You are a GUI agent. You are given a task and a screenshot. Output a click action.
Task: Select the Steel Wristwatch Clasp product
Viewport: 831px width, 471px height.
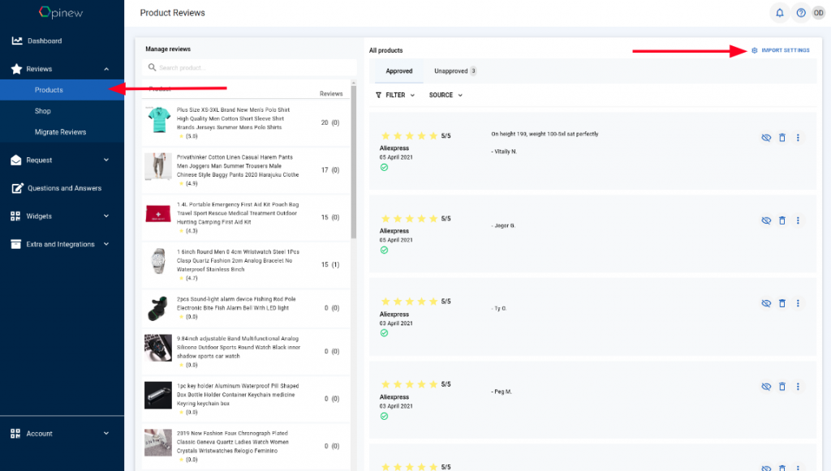[246, 264]
